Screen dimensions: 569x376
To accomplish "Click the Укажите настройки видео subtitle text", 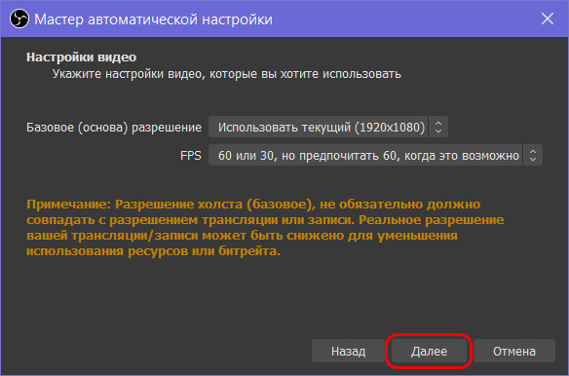I will (227, 74).
